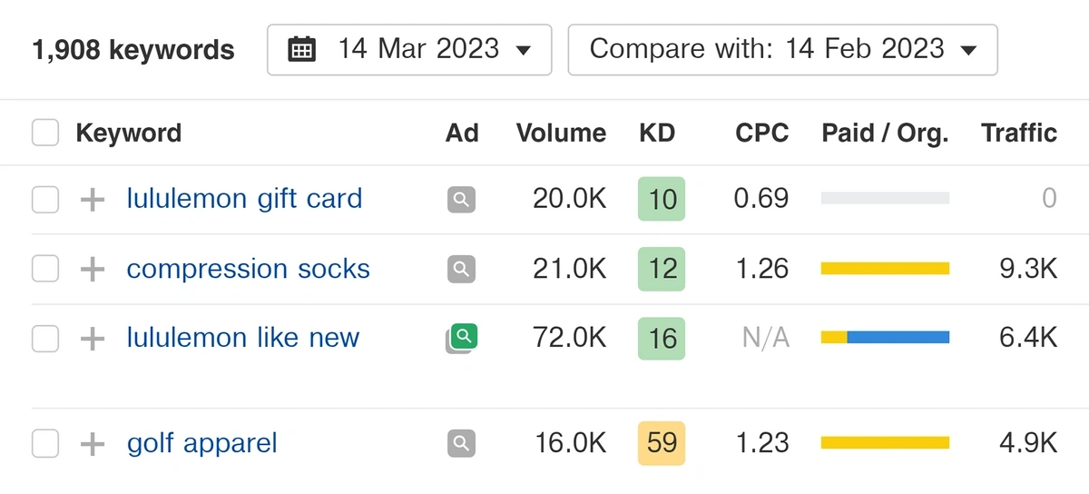
Task: Click the ad icon for golf apparel
Action: click(462, 443)
